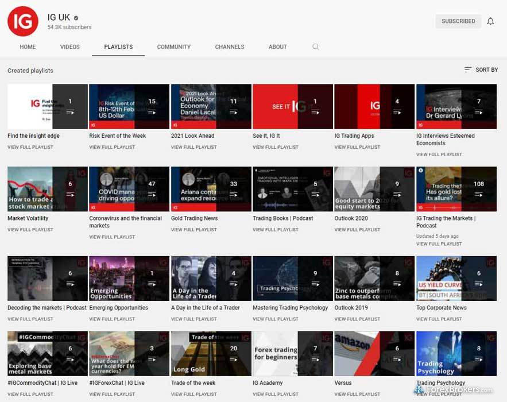Expand the Sort By dropdown

[x=481, y=69]
